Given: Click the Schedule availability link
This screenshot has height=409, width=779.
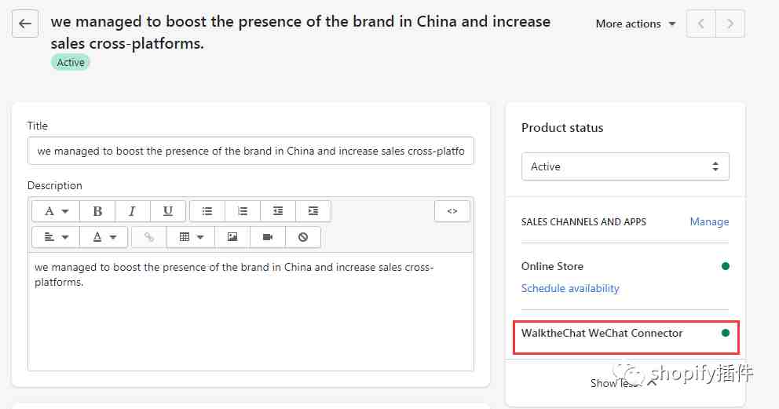Looking at the screenshot, I should pyautogui.click(x=570, y=288).
